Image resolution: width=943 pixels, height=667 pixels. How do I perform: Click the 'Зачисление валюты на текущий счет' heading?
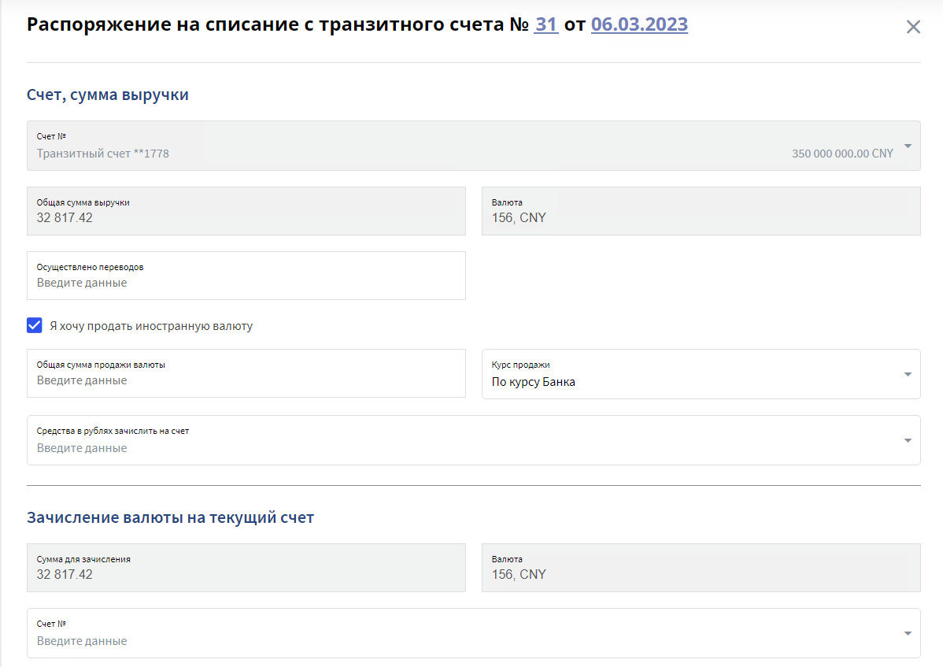170,518
